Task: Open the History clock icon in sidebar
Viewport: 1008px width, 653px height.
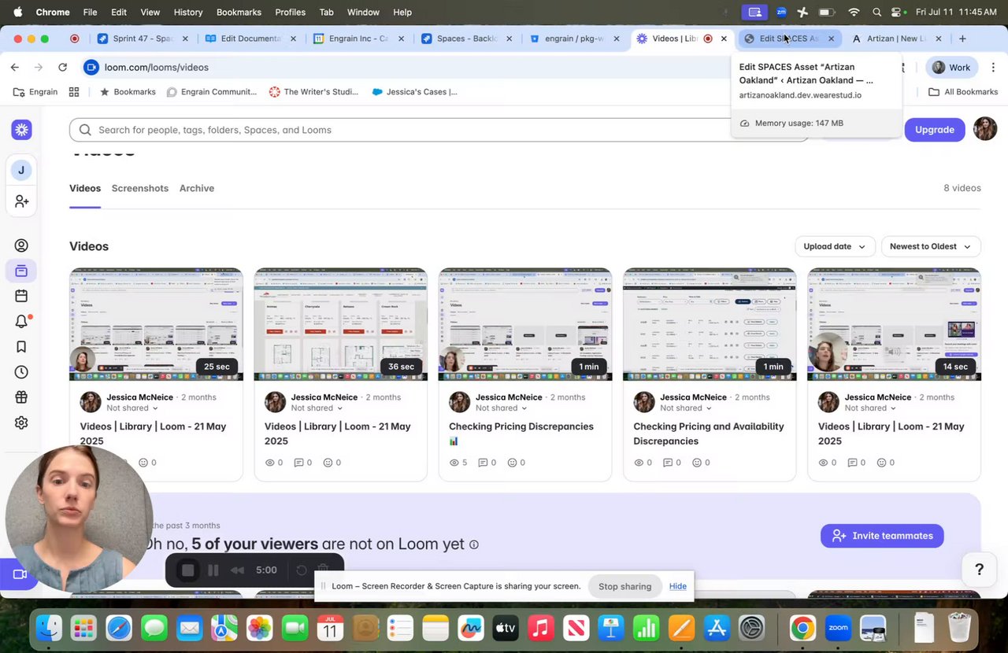Action: (21, 372)
